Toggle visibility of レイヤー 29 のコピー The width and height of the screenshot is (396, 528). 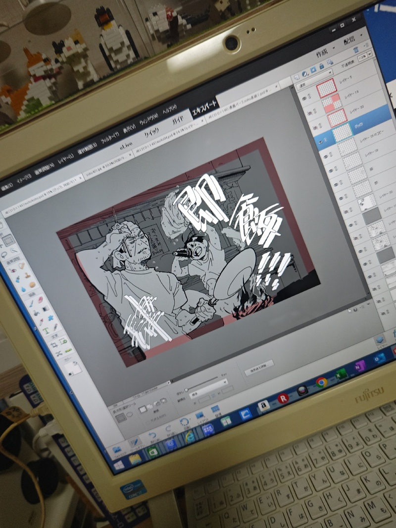click(326, 157)
